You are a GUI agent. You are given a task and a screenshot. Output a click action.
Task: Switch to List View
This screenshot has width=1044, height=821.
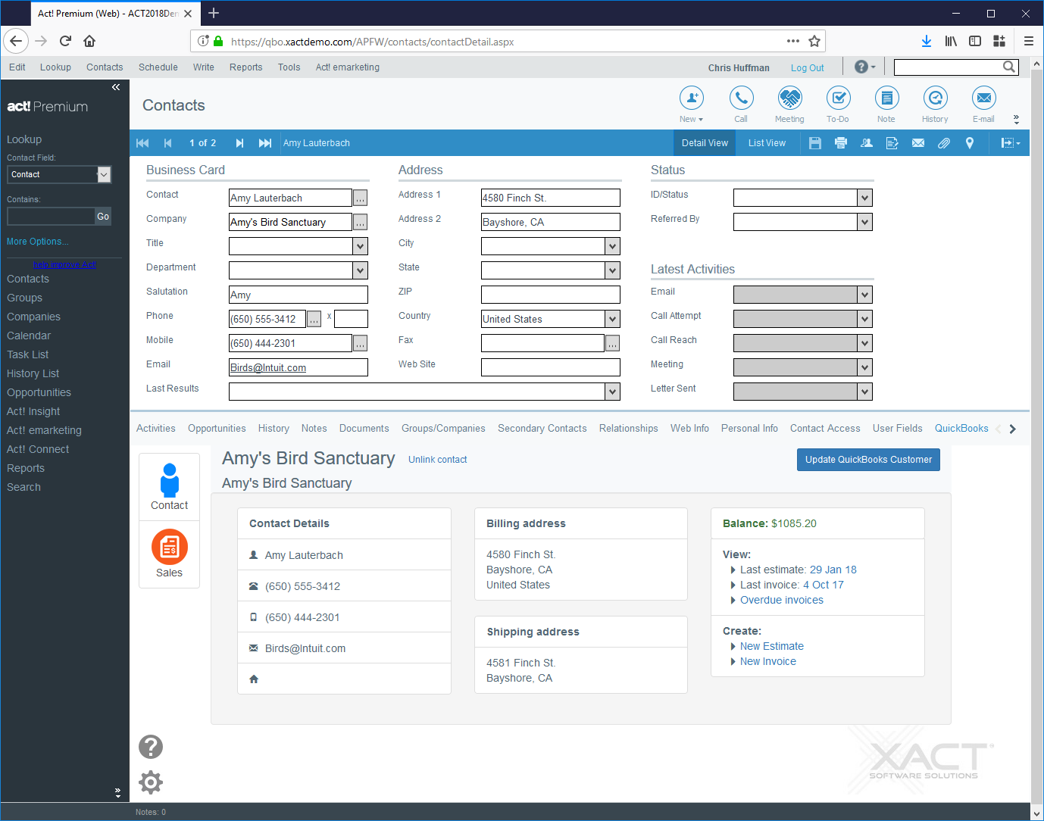click(767, 143)
